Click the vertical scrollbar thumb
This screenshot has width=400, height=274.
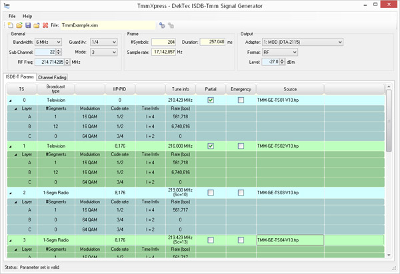[x=389, y=121]
